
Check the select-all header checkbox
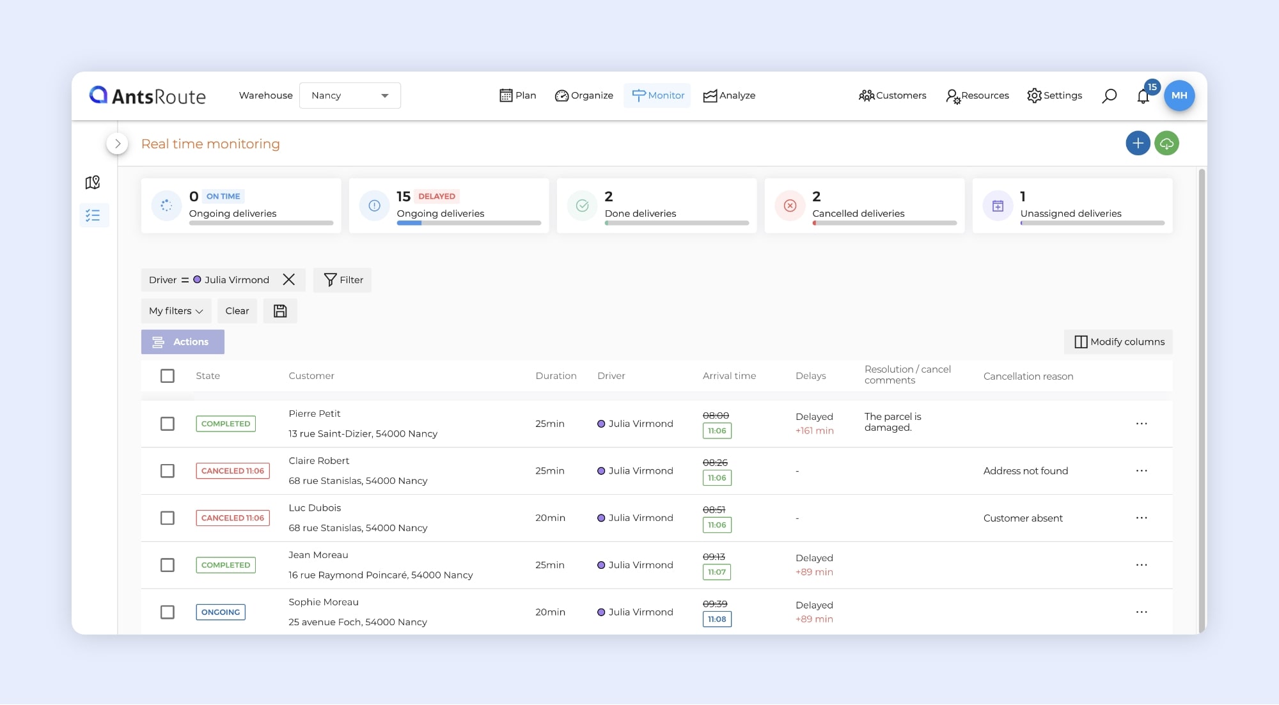(168, 376)
